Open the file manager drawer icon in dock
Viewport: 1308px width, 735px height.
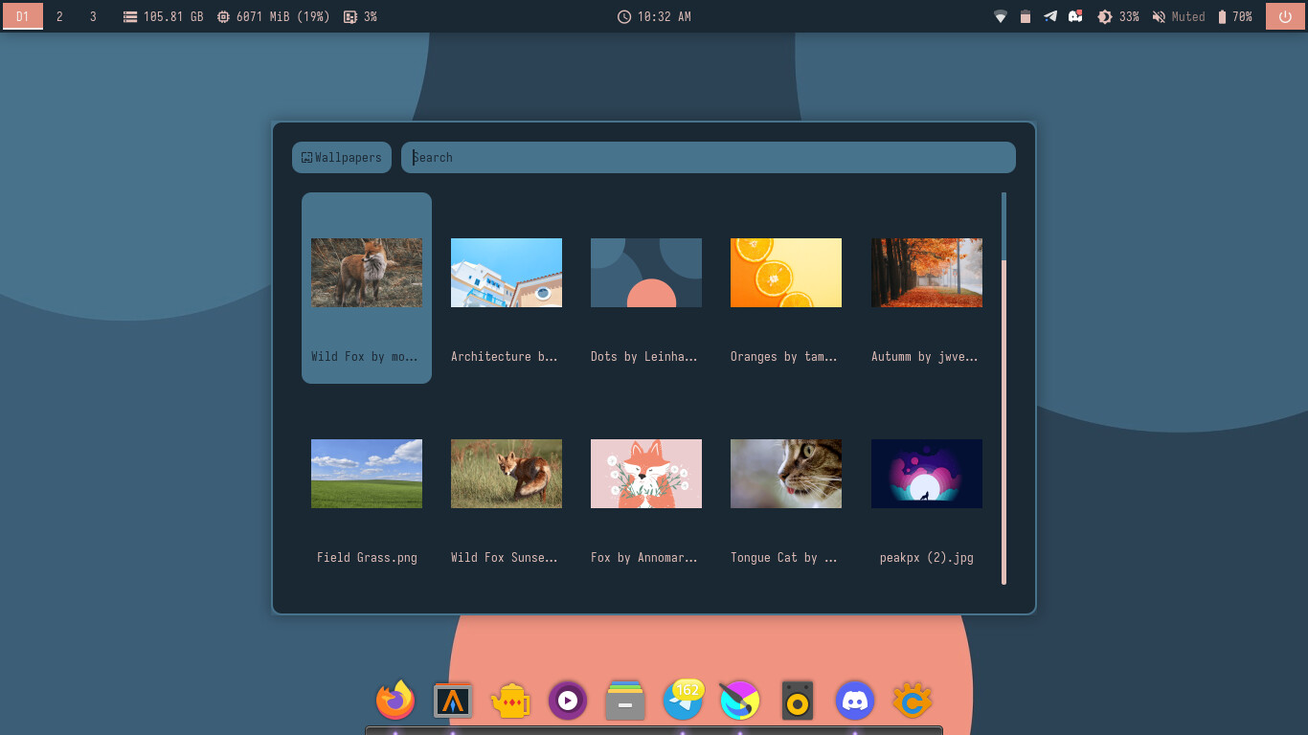(x=625, y=701)
